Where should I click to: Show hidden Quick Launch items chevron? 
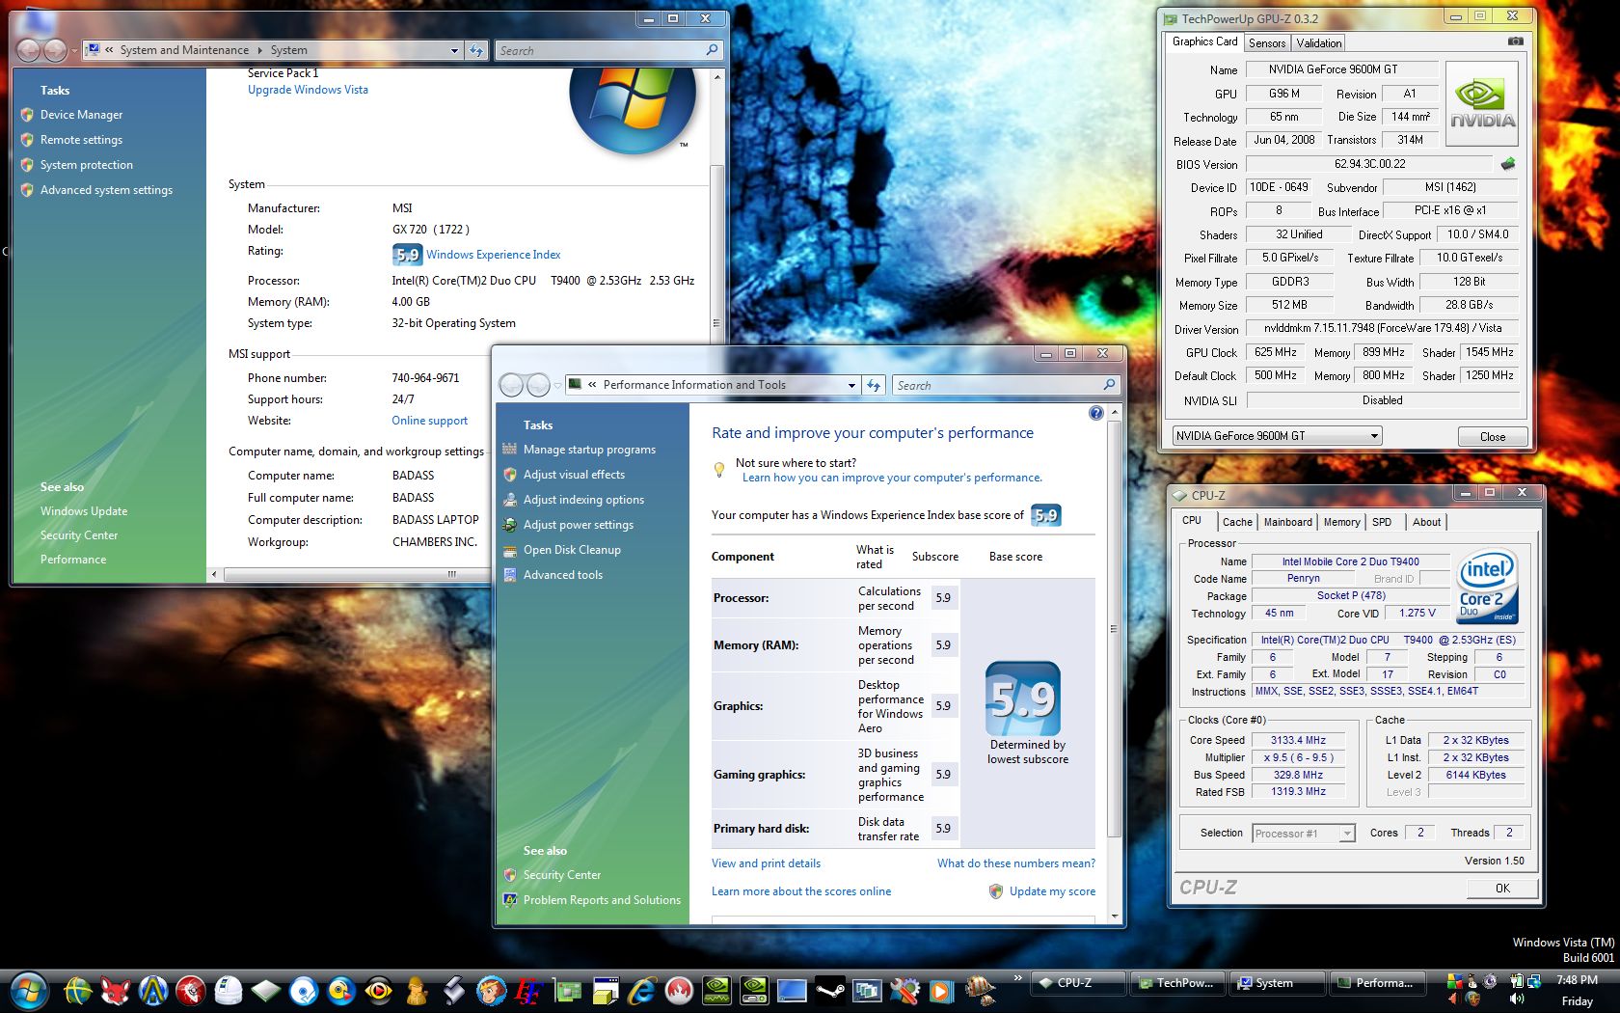point(1017,978)
